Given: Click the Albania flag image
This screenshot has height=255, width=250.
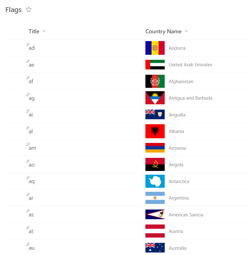Looking at the screenshot, I should click(155, 131).
